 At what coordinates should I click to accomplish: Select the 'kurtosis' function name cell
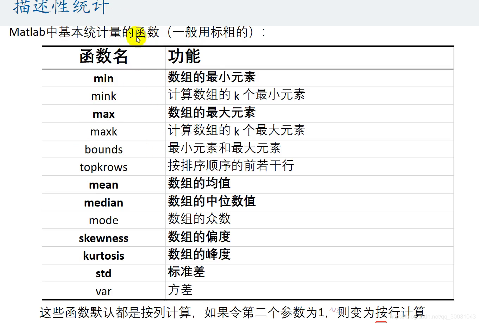pos(104,256)
